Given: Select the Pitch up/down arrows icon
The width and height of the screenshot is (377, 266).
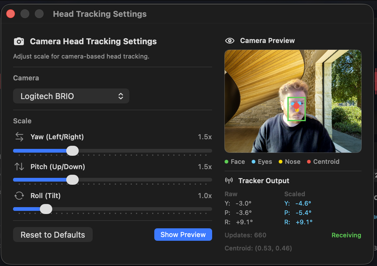Looking at the screenshot, I should [19, 167].
